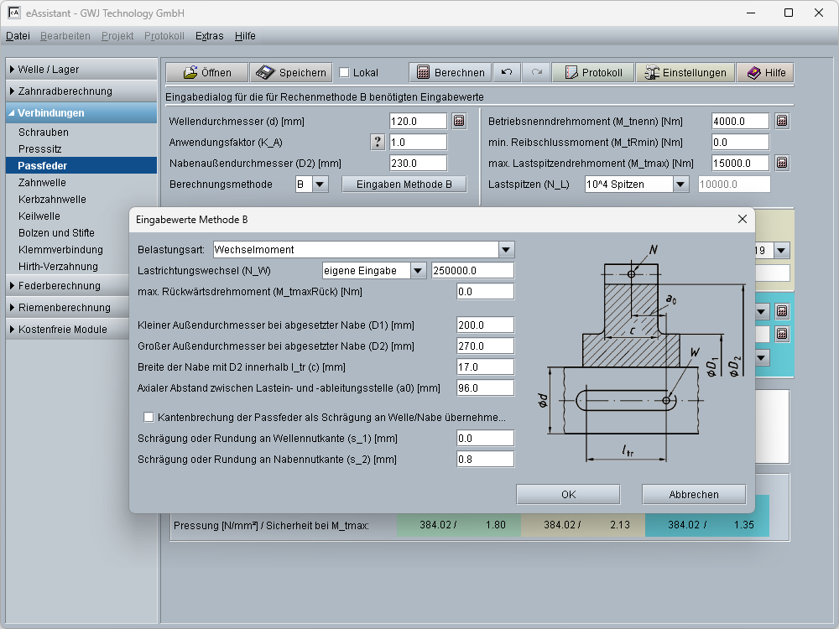
Task: Open the Datei menu
Action: pyautogui.click(x=18, y=36)
